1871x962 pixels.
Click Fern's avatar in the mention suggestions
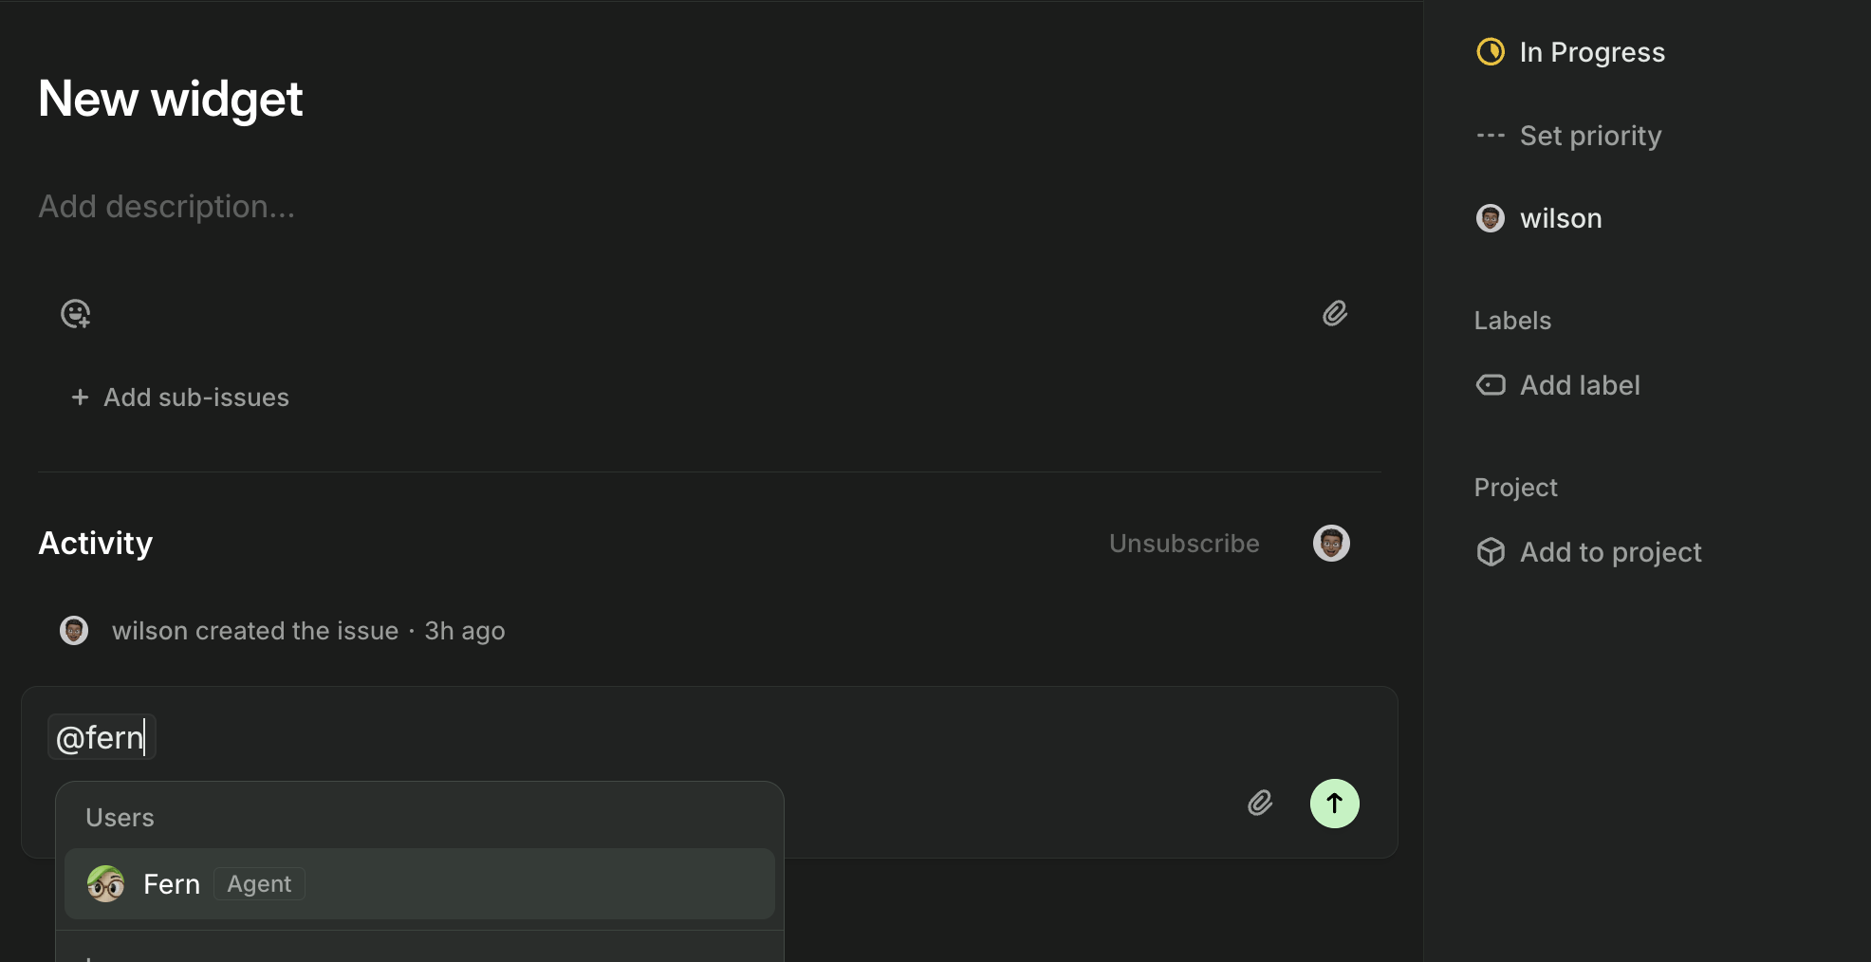pyautogui.click(x=105, y=884)
